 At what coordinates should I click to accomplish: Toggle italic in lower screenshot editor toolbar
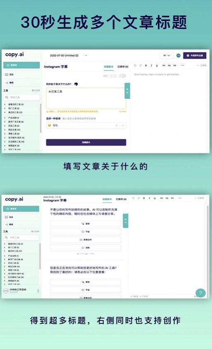[x=149, y=198]
